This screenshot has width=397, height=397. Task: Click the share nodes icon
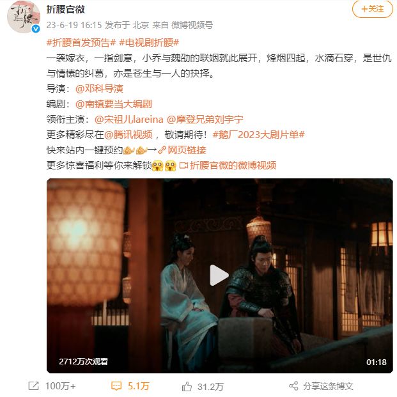tap(293, 386)
